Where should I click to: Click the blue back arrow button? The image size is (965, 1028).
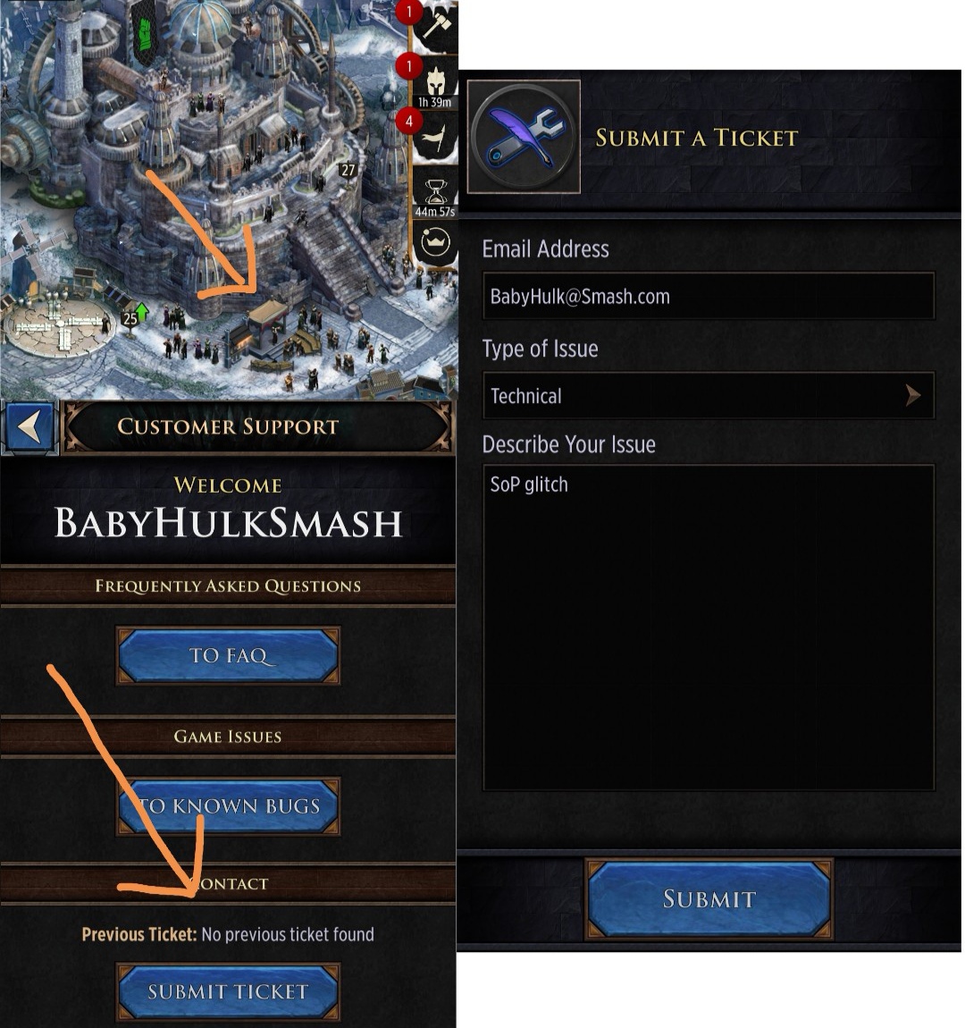29,427
